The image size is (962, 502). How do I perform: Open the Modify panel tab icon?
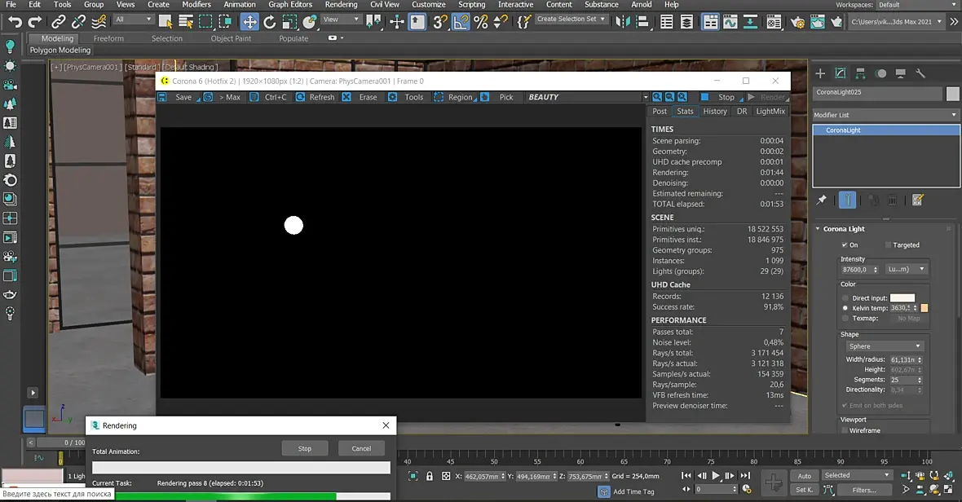(x=840, y=73)
